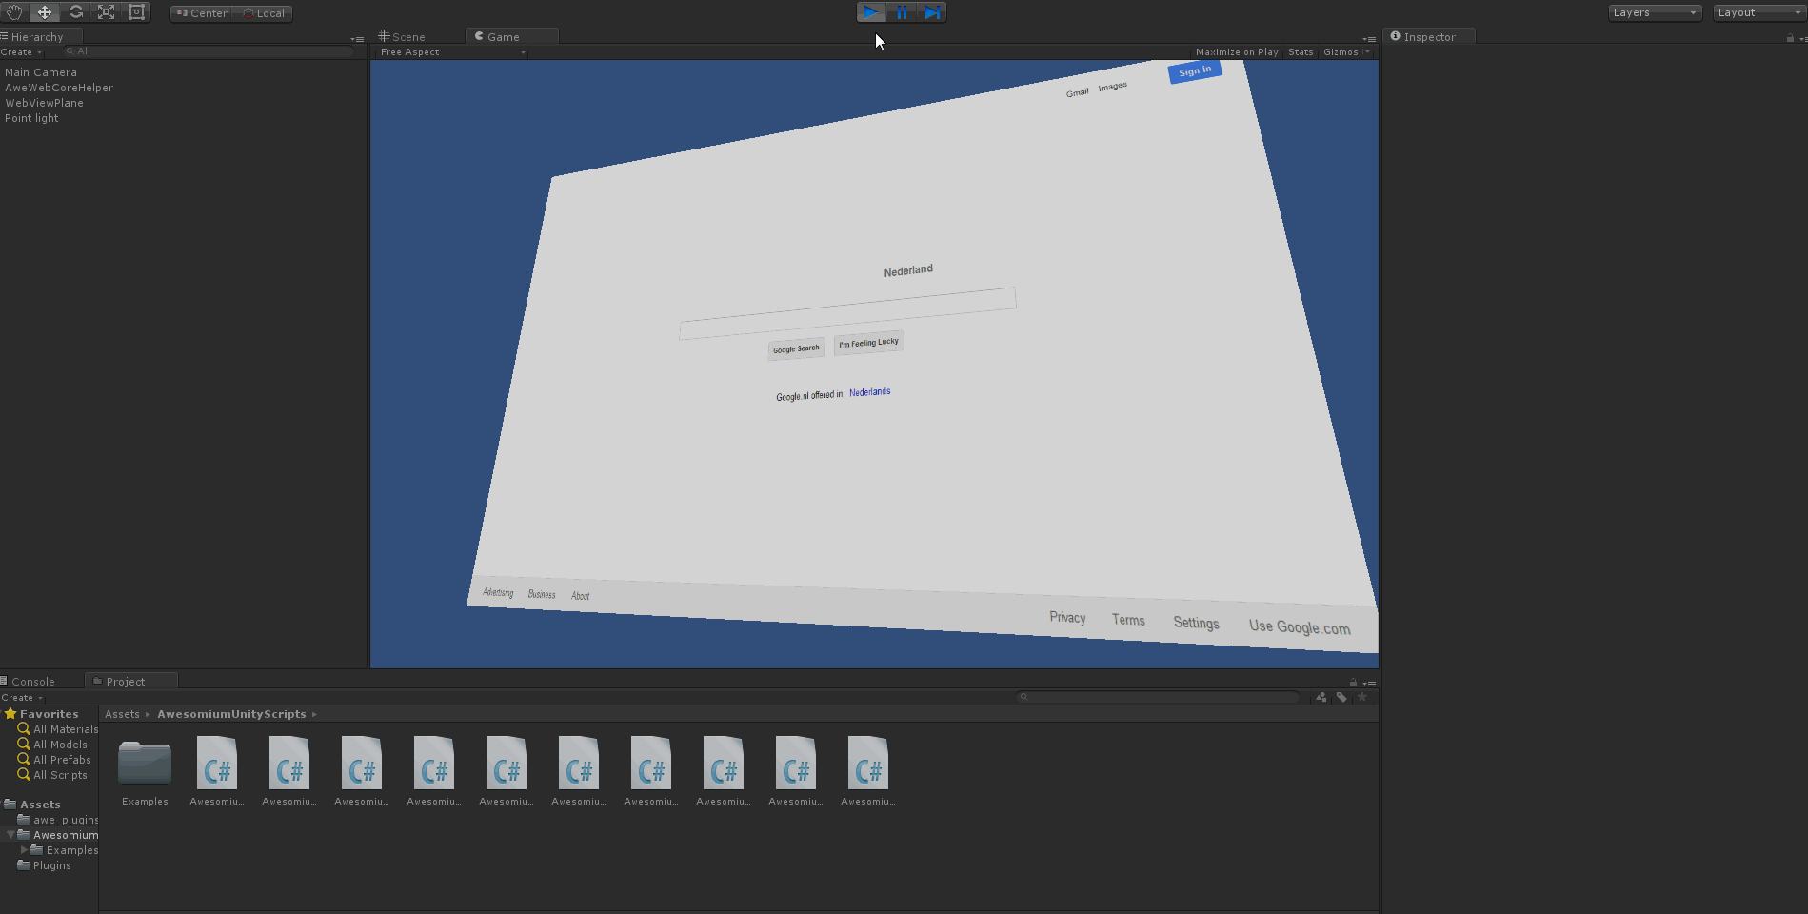Select All Prefabs saved search
Image resolution: width=1808 pixels, height=914 pixels.
[54, 760]
